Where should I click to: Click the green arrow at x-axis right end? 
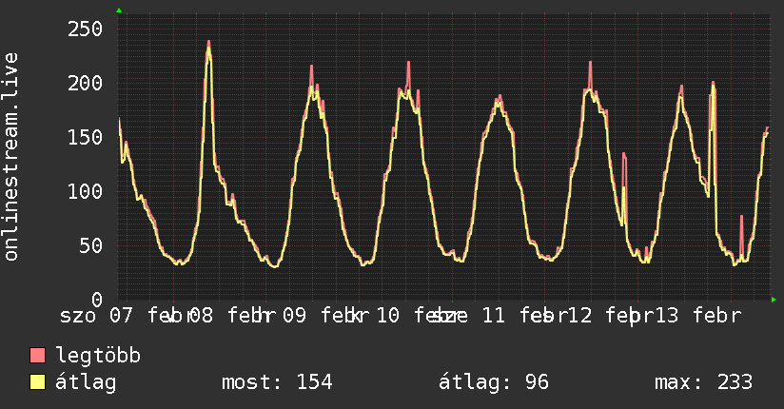(774, 300)
